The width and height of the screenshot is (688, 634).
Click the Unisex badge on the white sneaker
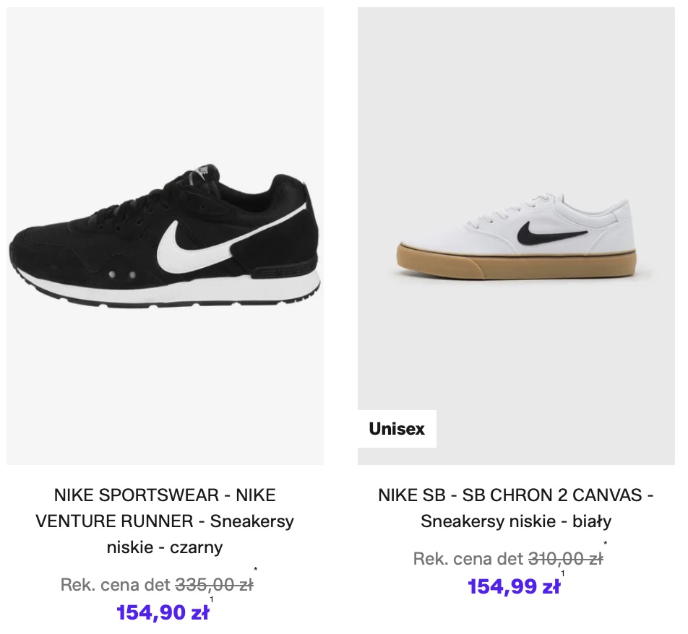click(x=397, y=429)
